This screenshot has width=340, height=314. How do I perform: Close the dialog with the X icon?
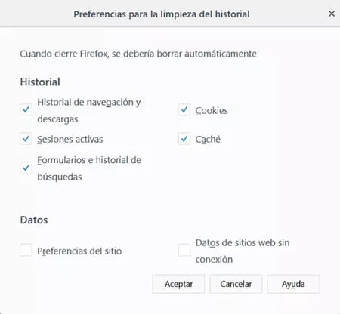click(x=332, y=14)
